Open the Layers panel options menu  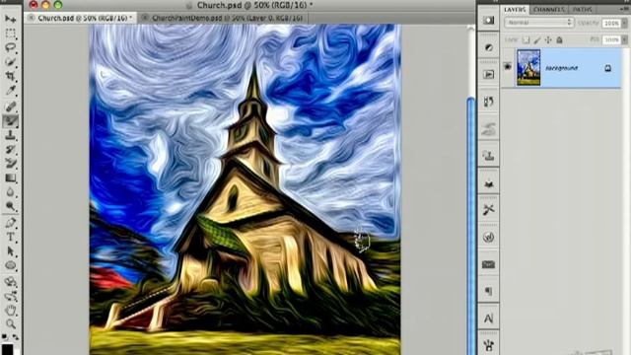[624, 9]
